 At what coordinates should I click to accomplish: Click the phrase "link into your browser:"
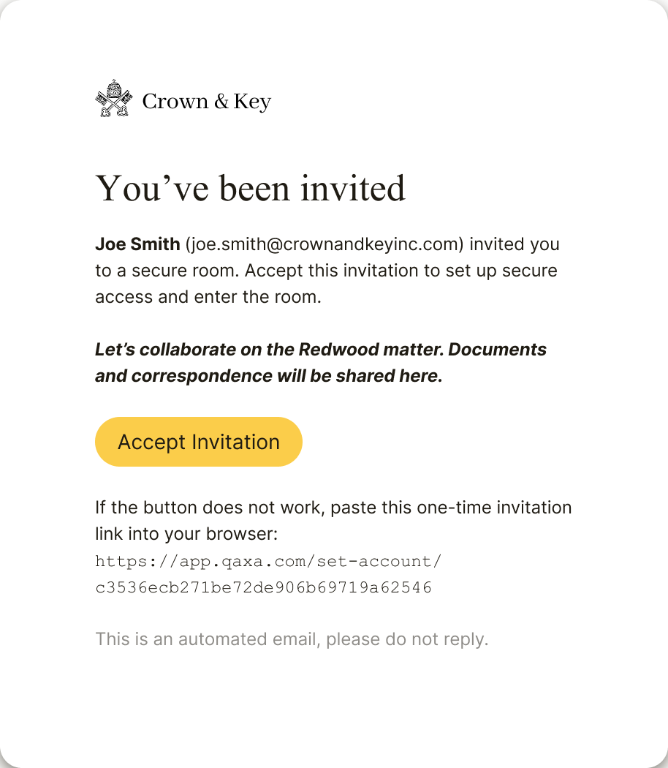point(186,534)
